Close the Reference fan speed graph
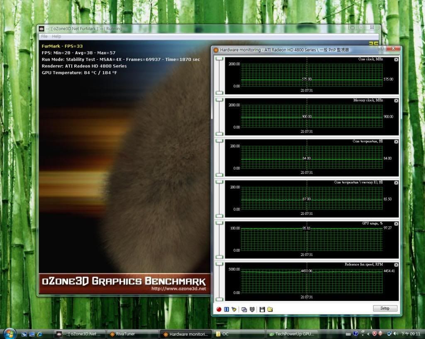The image size is (425, 339). [396, 265]
